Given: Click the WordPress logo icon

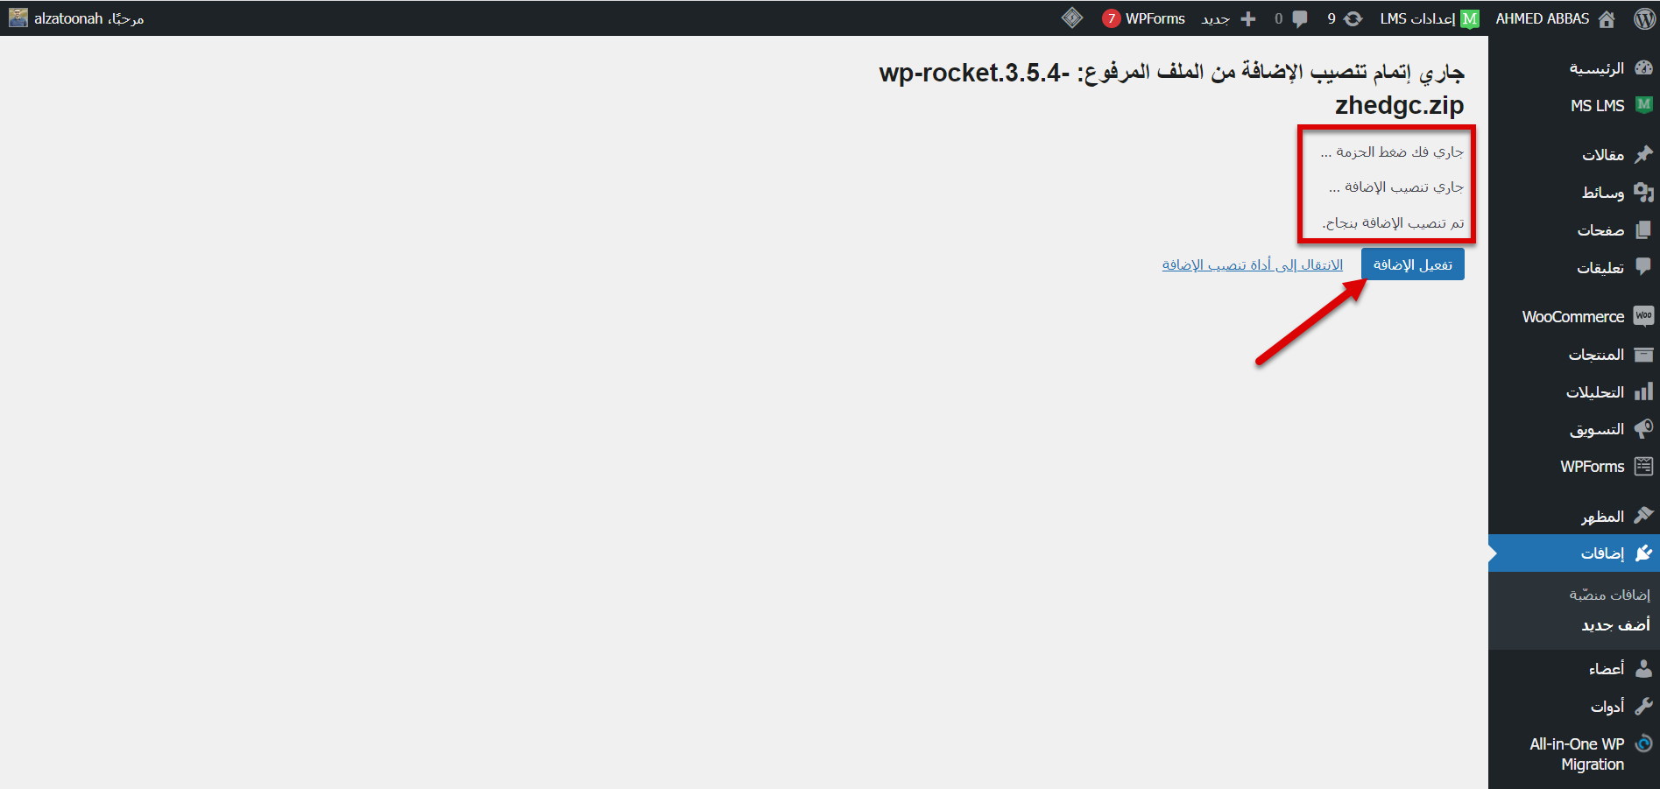Looking at the screenshot, I should point(1644,18).
